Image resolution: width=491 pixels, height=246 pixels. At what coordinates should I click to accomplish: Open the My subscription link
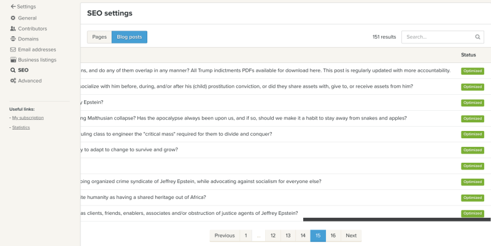click(28, 117)
